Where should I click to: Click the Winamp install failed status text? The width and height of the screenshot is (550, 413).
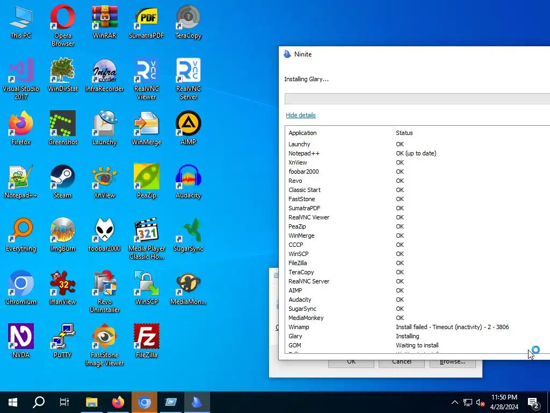point(452,327)
